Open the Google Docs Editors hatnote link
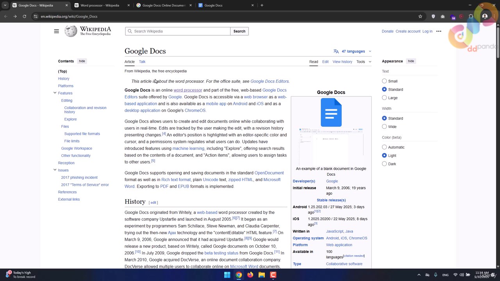 tap(270, 81)
